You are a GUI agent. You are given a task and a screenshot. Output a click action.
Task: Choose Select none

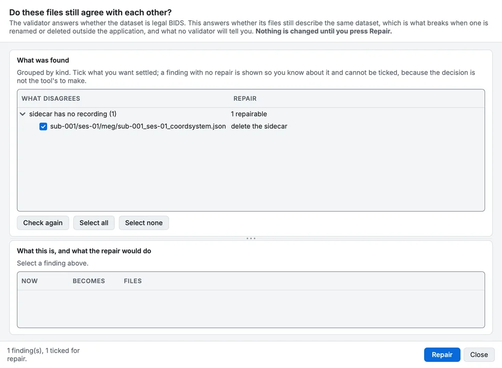[x=144, y=223]
